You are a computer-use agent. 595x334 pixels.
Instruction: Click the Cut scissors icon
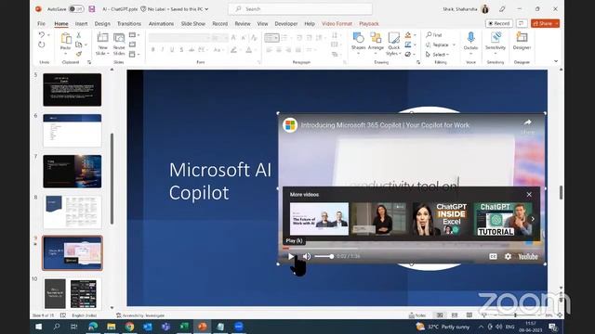[x=78, y=35]
